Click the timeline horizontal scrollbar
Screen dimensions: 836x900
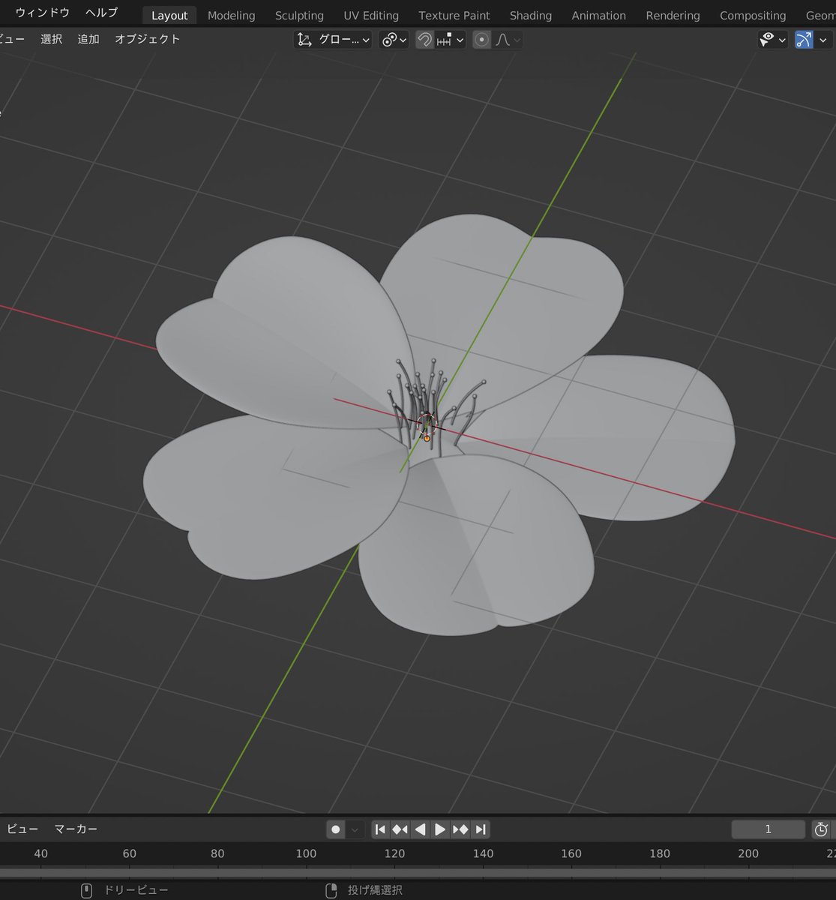[418, 873]
